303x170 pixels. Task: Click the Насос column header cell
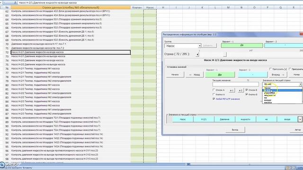[150, 8]
